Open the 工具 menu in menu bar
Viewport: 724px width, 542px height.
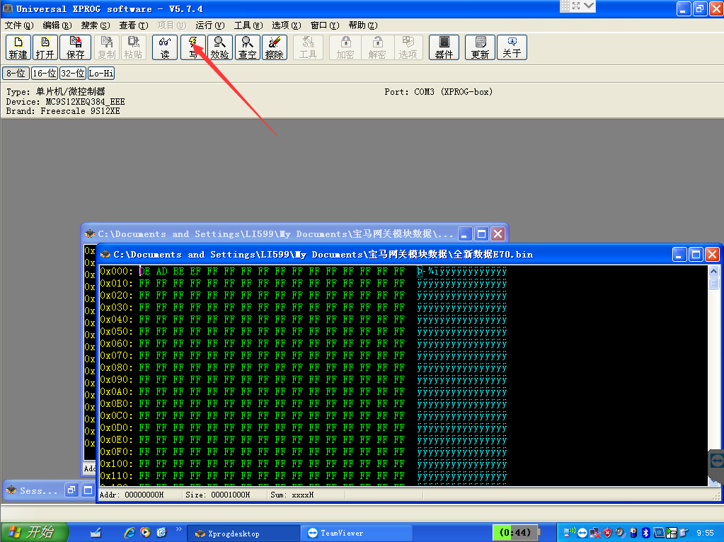click(248, 25)
